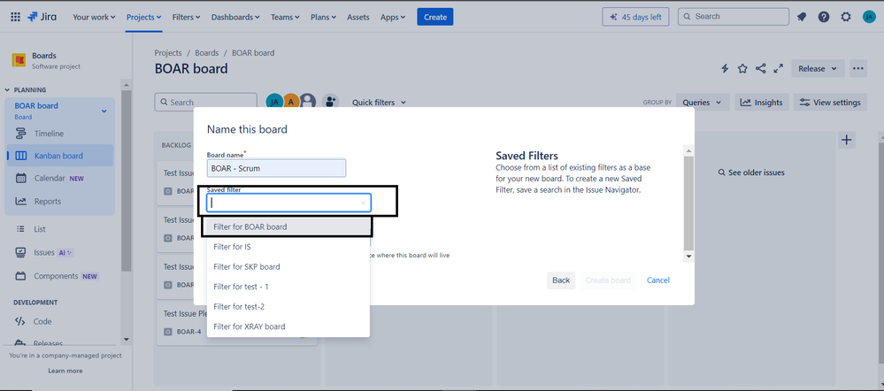Select Filter for SKP board option
This screenshot has height=391, width=884.
click(x=288, y=266)
